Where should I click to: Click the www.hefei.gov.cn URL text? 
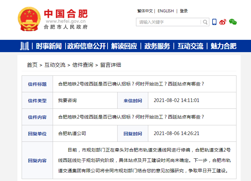pyautogui.click(x=66, y=21)
